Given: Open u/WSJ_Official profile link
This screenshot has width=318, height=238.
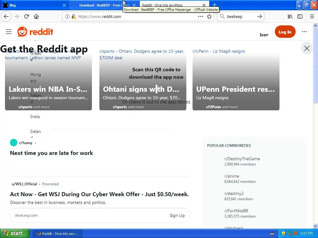Looking at the screenshot, I should point(24,184).
